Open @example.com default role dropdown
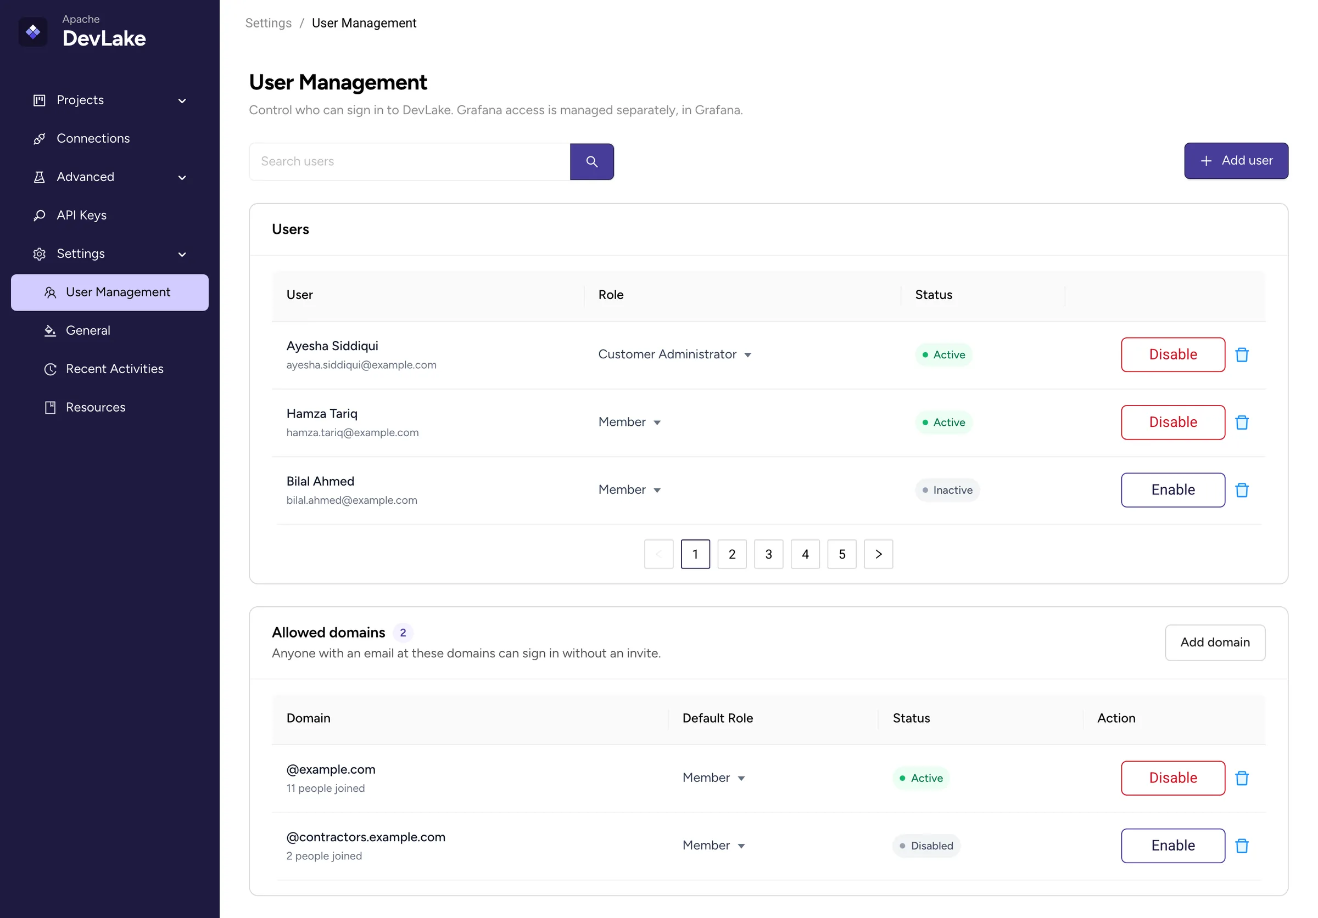 pos(713,778)
